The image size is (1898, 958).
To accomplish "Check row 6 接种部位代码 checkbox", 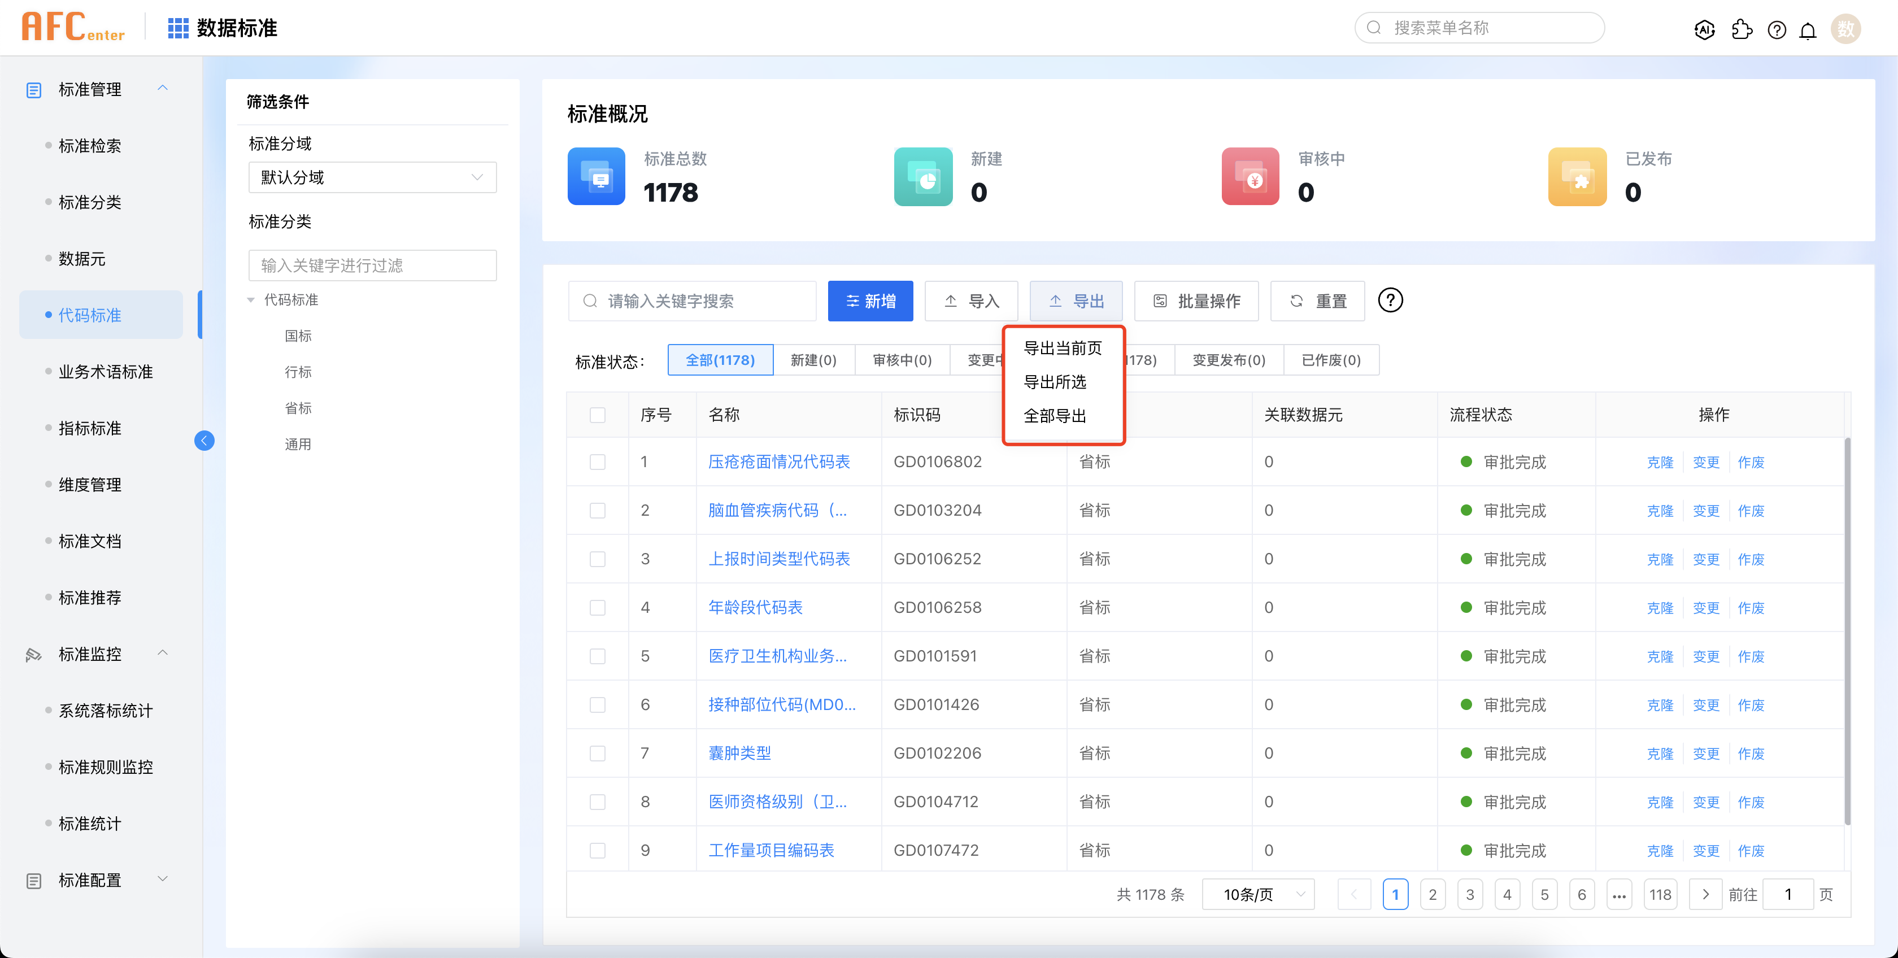I will 598,706.
